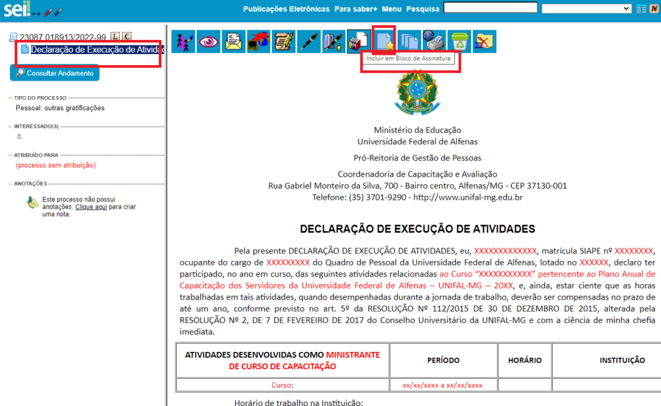
Task: Click the L badge next to process number
Action: click(115, 37)
